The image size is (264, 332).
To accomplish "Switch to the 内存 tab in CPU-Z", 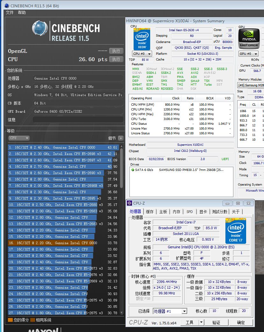I will point(176,212).
